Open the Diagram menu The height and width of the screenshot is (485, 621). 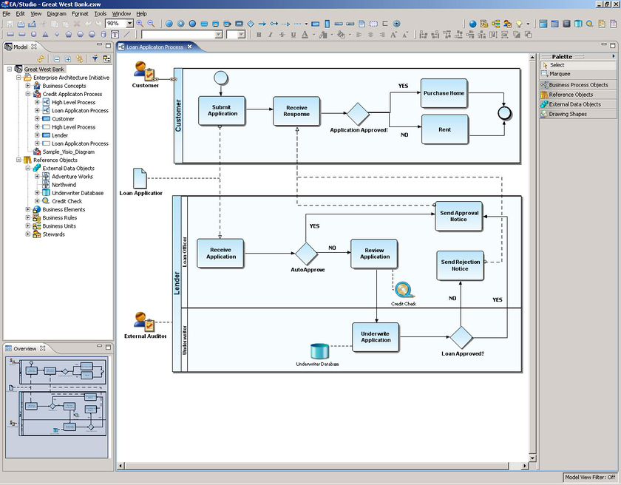[56, 13]
